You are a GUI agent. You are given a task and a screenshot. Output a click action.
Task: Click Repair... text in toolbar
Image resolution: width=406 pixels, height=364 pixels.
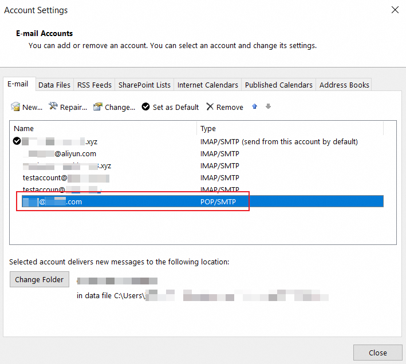click(x=73, y=108)
